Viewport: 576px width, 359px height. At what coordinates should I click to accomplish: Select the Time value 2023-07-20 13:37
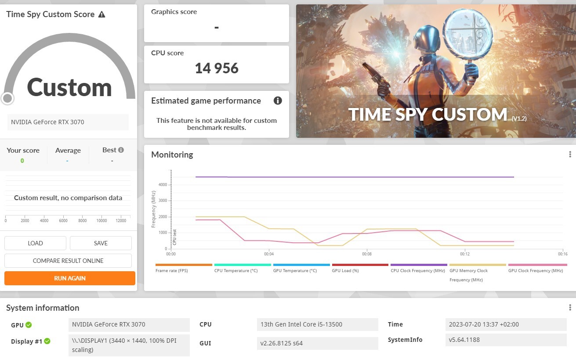pyautogui.click(x=506, y=324)
